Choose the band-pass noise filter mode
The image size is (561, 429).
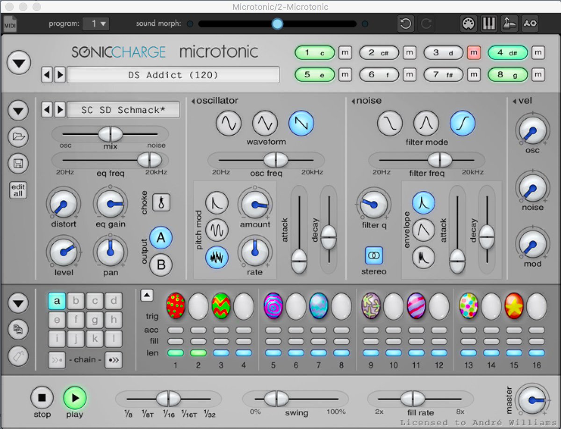426,124
